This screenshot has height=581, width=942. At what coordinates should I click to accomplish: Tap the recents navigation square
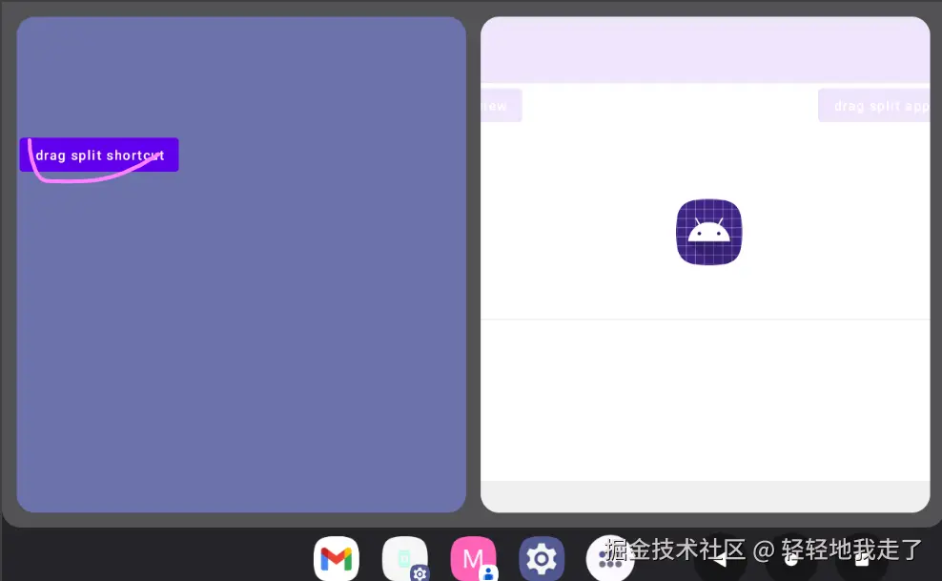tap(862, 559)
